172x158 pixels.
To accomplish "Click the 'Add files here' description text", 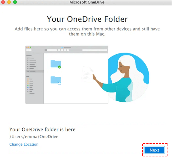I will tap(87, 31).
